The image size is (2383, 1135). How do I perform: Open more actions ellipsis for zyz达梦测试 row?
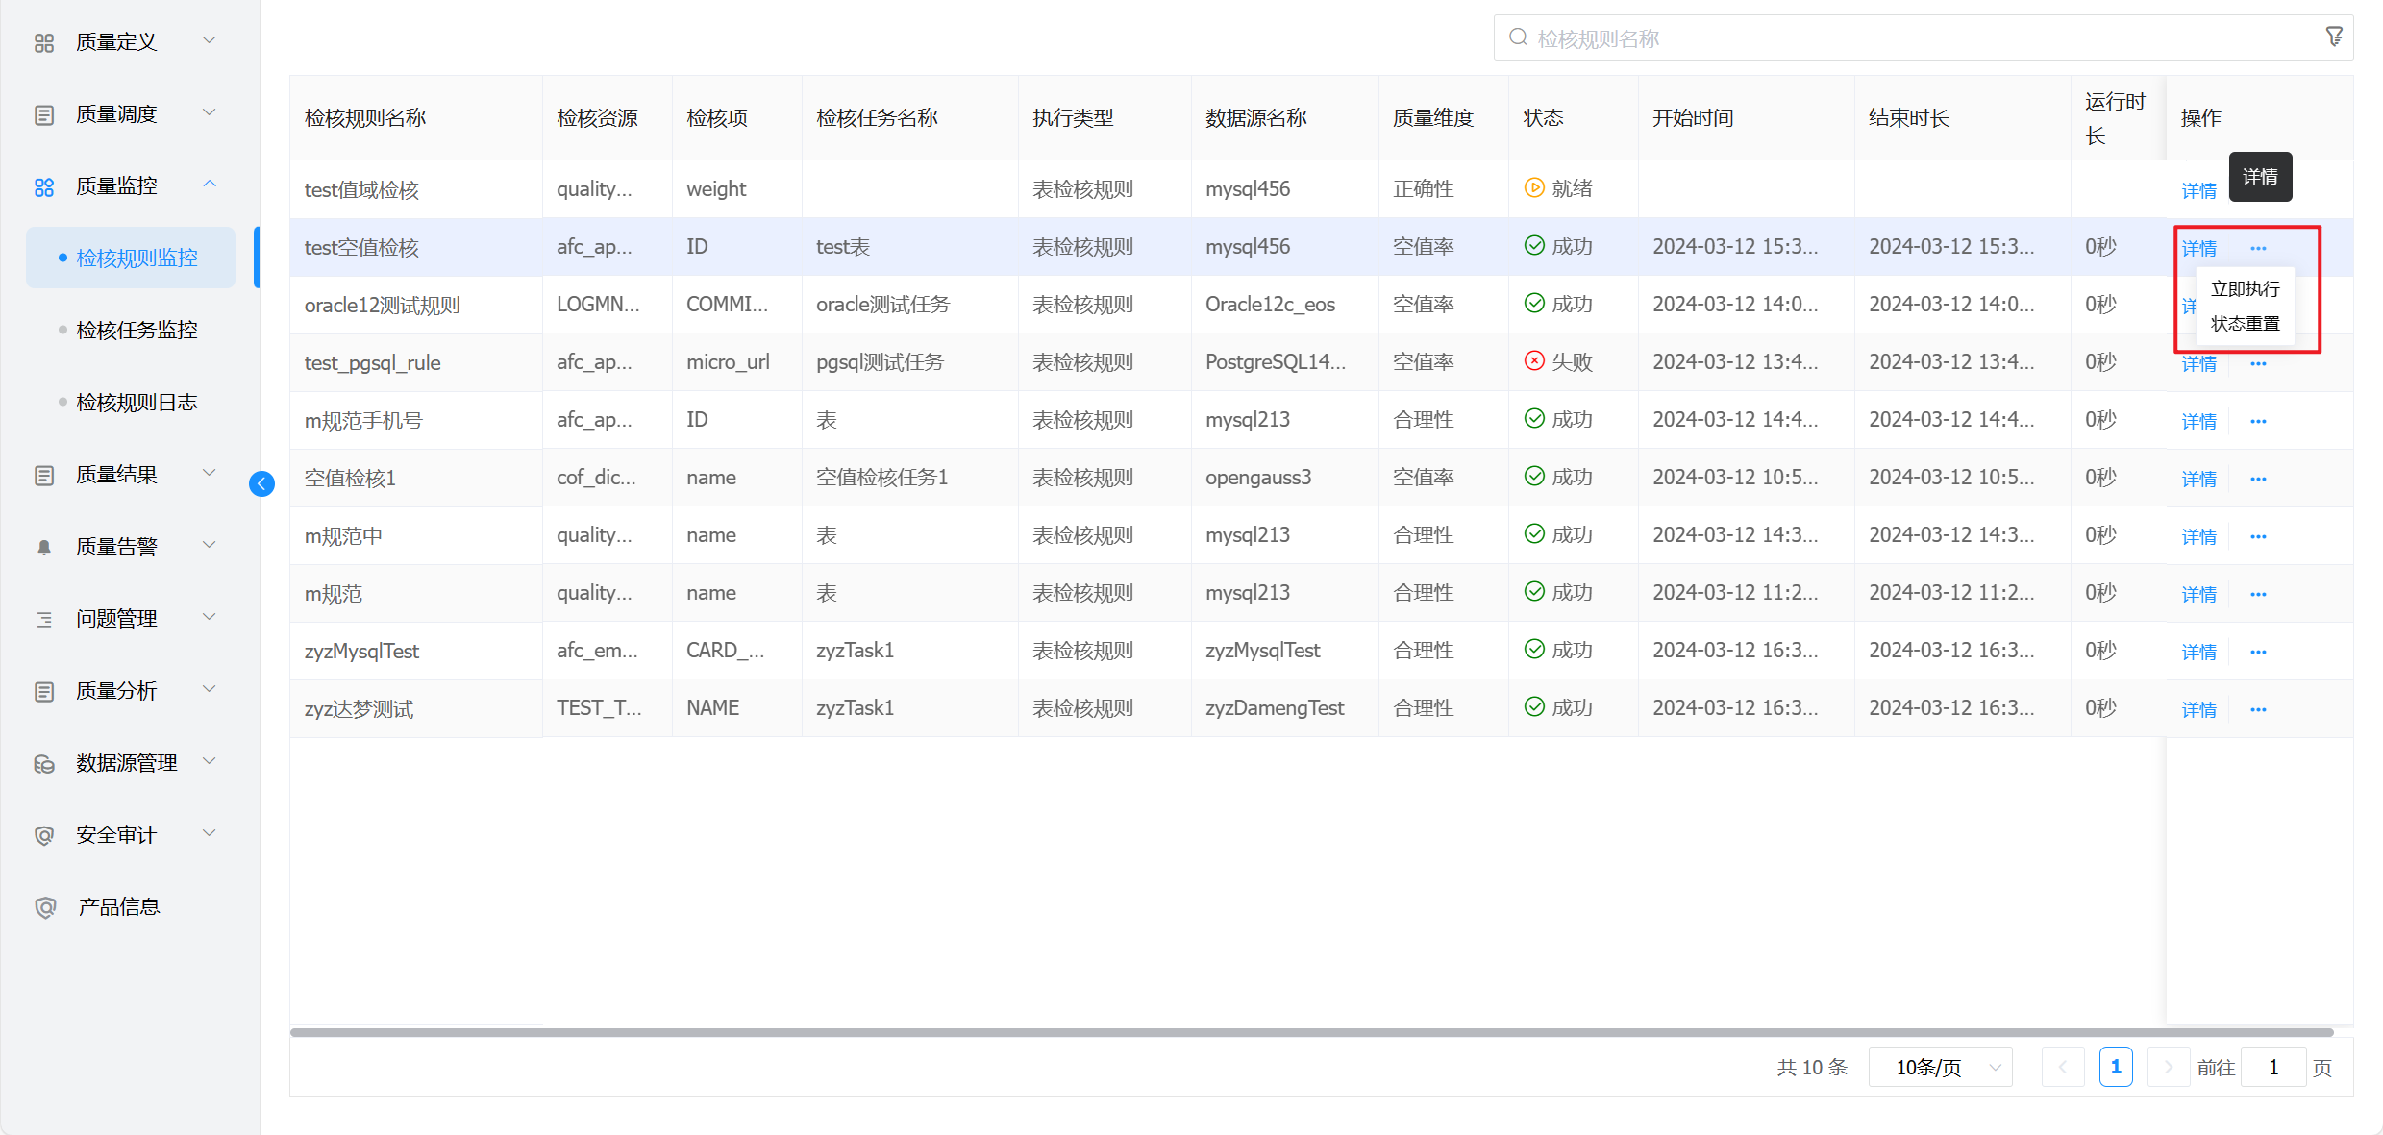tap(2258, 710)
